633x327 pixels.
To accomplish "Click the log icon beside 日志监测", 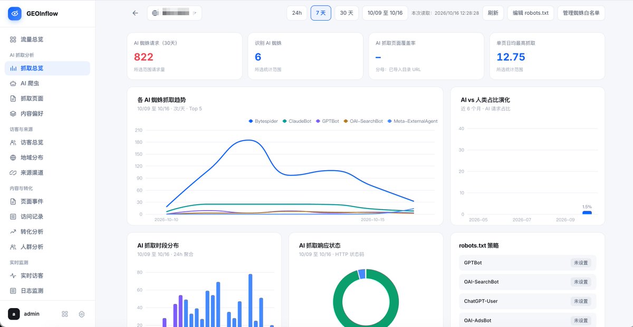I will [13, 291].
